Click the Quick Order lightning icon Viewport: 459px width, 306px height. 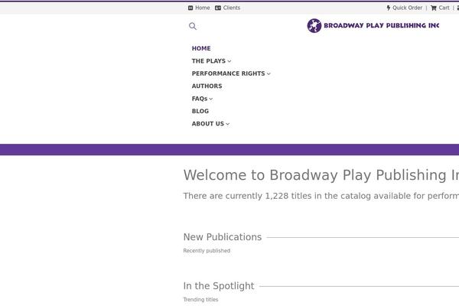pyautogui.click(x=389, y=8)
